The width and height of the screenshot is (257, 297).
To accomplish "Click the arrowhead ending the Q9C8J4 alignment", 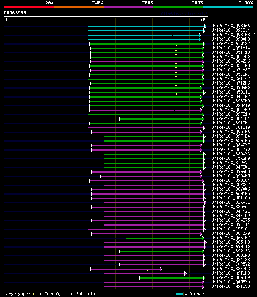I will coord(204,31).
